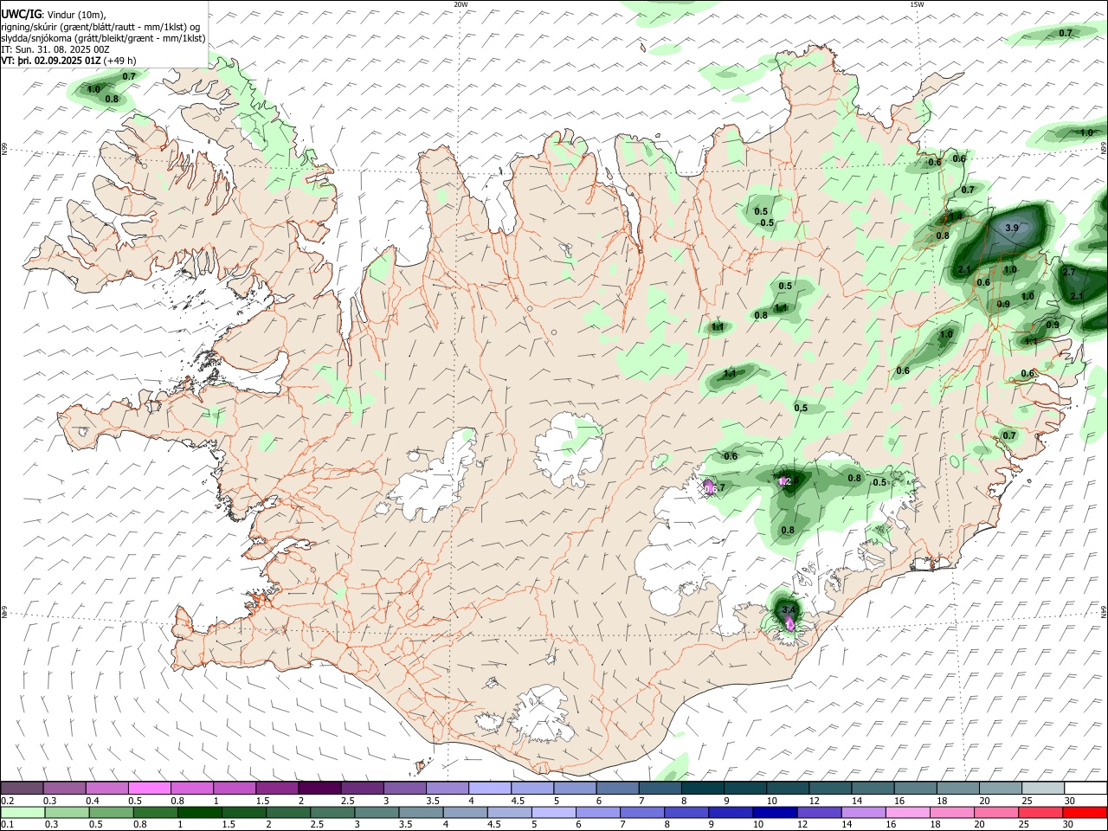
Task: Click the 20W longitude label at the top
Action: pyautogui.click(x=461, y=4)
